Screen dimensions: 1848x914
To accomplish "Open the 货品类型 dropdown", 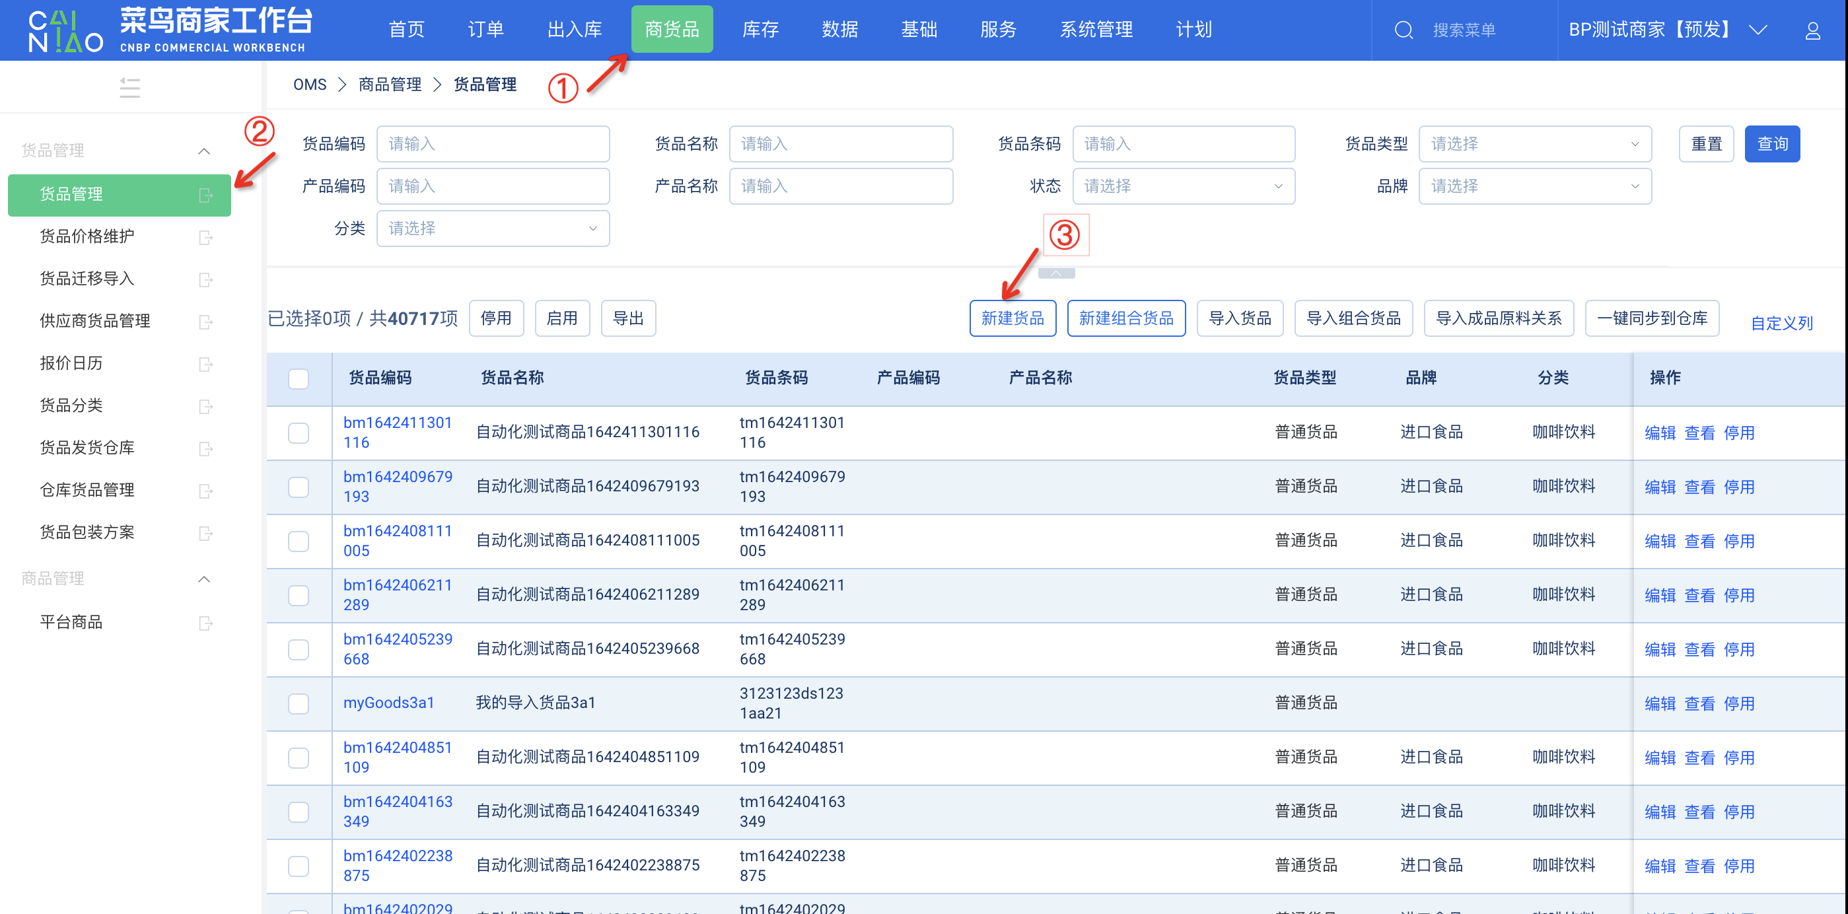I will (x=1534, y=144).
